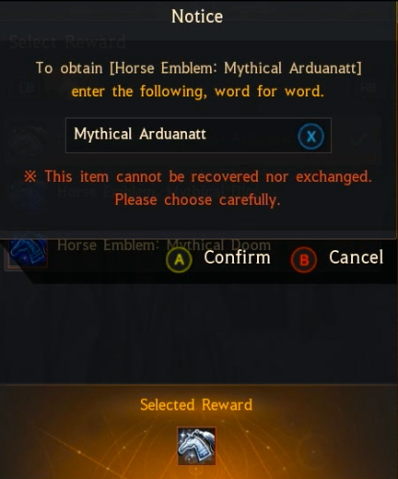Viewport: 398px width, 479px height.
Task: Cancel the Notice dialog
Action: [x=357, y=257]
